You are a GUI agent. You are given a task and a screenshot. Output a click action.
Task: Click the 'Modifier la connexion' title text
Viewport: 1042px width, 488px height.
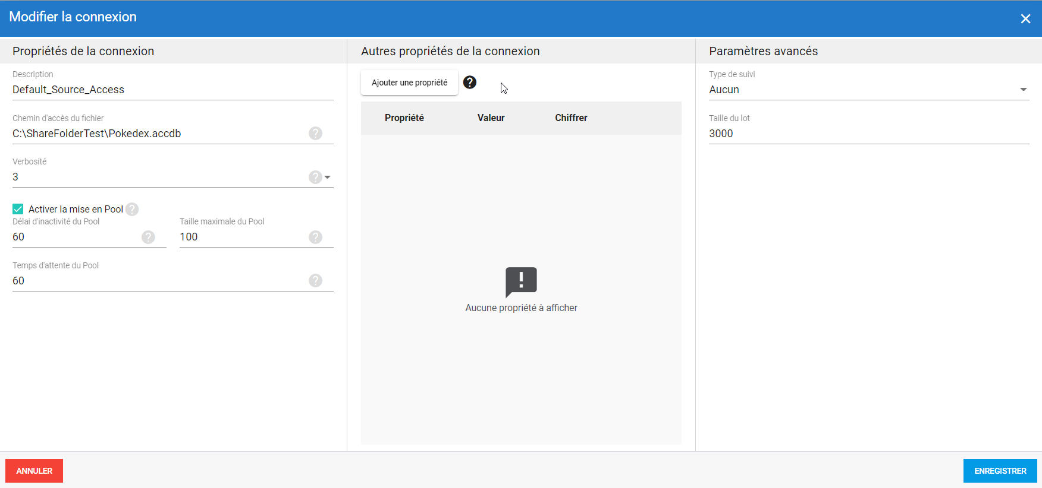pyautogui.click(x=73, y=17)
